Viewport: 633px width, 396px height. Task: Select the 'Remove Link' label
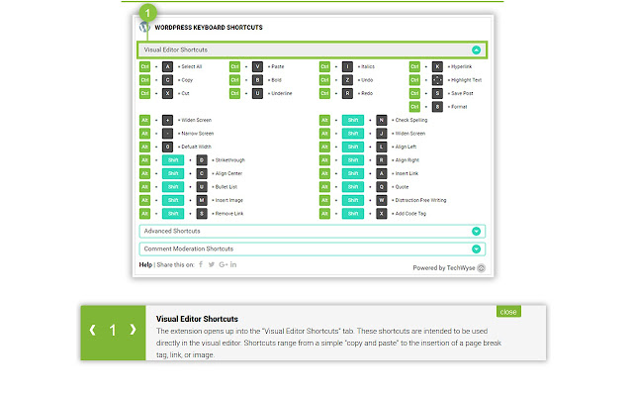pyautogui.click(x=229, y=214)
